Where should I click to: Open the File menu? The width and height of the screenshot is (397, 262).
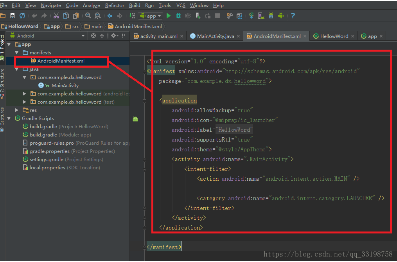(x=4, y=5)
